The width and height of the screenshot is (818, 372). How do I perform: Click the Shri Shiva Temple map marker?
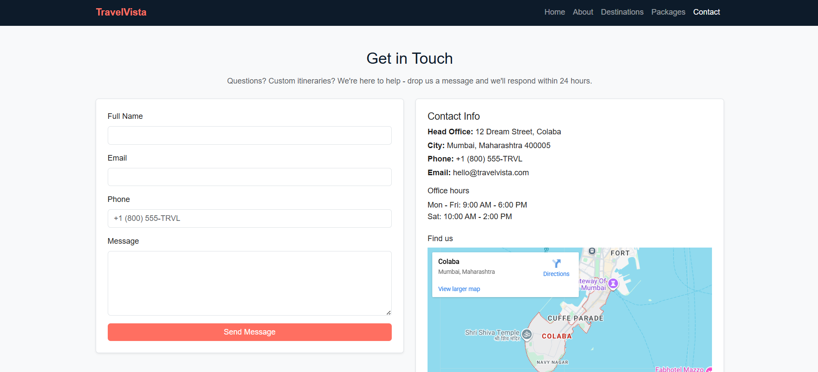pyautogui.click(x=527, y=334)
